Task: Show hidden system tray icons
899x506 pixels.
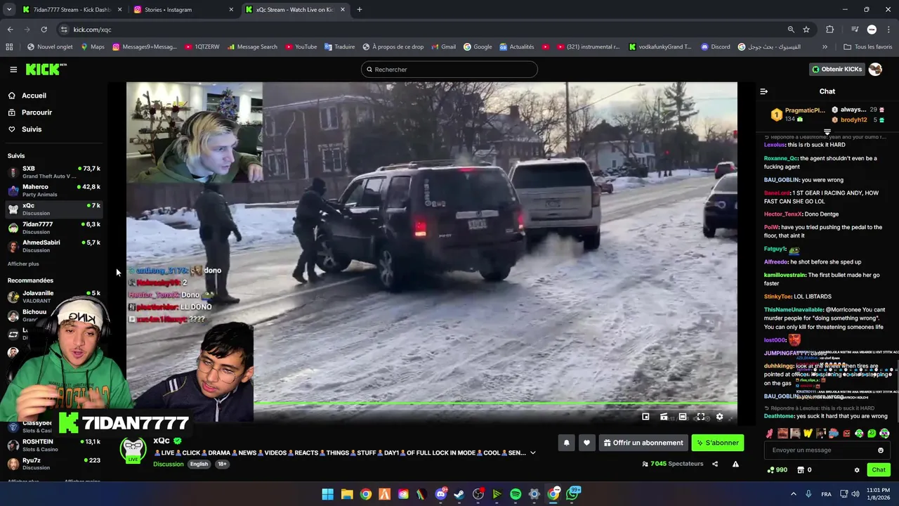Action: pos(794,494)
